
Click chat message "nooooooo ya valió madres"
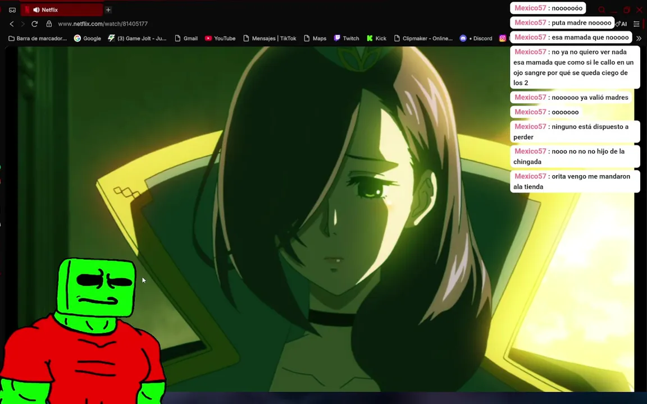572,97
